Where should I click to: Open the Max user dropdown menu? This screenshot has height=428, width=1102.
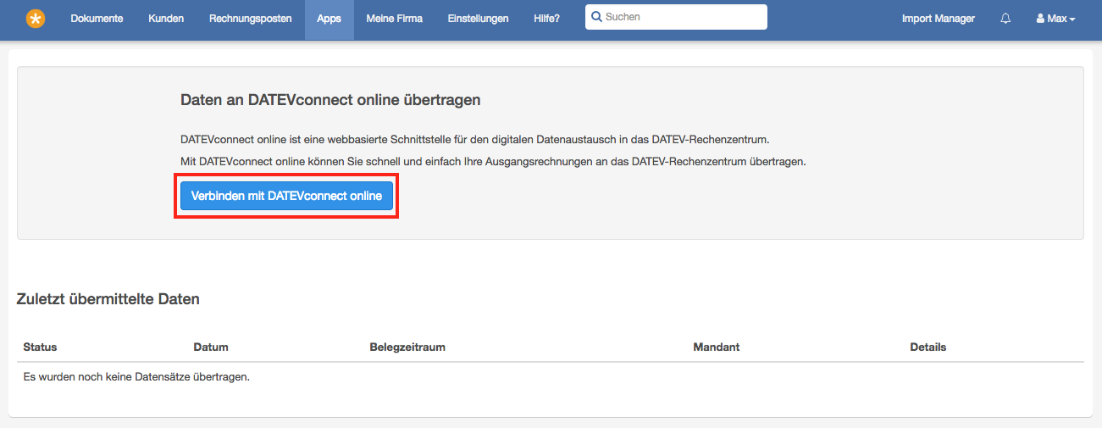tap(1055, 19)
